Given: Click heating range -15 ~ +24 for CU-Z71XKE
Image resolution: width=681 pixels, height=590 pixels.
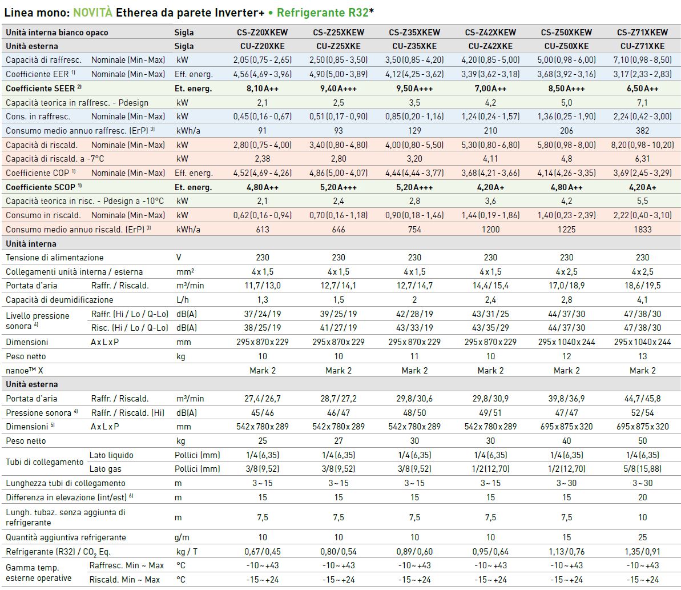Looking at the screenshot, I should 642,580.
